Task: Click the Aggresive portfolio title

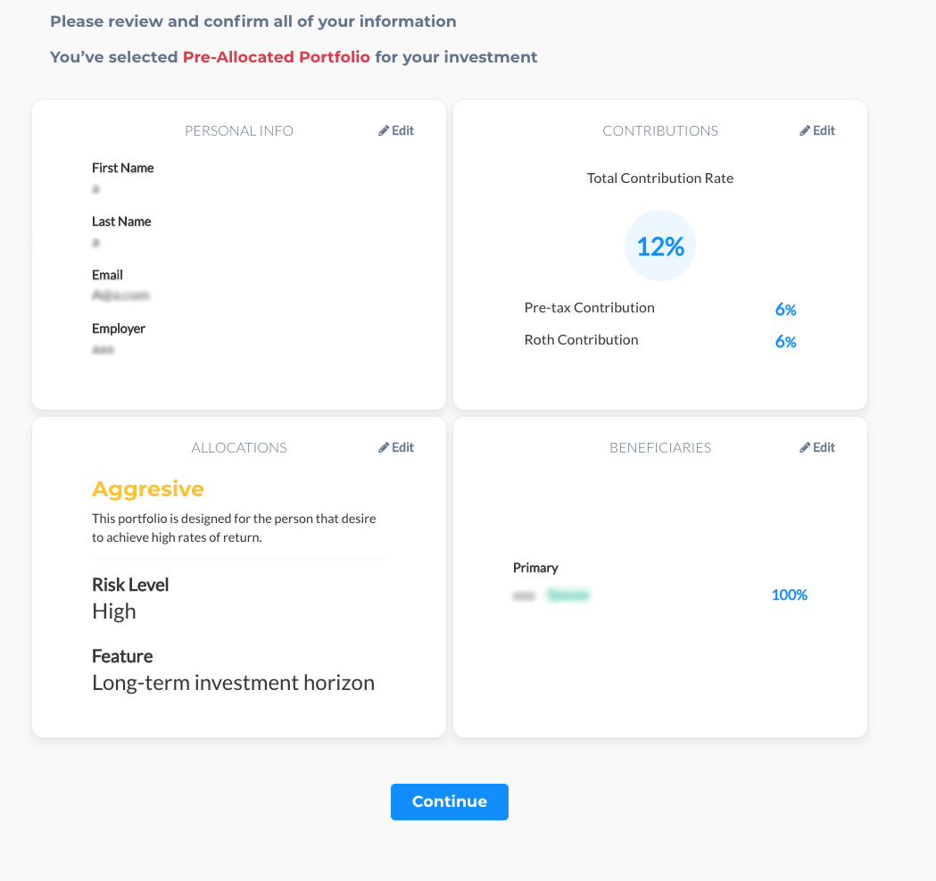Action: 148,489
